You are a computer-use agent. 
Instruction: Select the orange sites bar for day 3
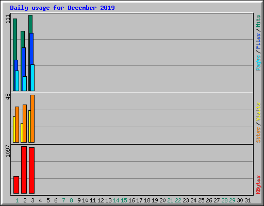(32, 118)
